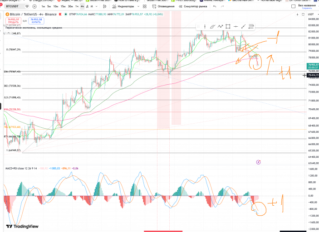Click the Сохранить save link
The image size is (319, 232).
[307, 8]
